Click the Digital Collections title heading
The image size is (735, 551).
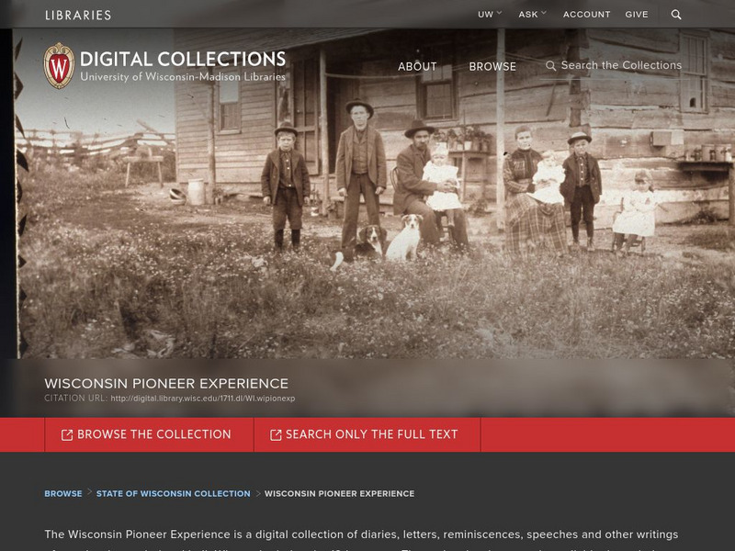[x=183, y=59]
